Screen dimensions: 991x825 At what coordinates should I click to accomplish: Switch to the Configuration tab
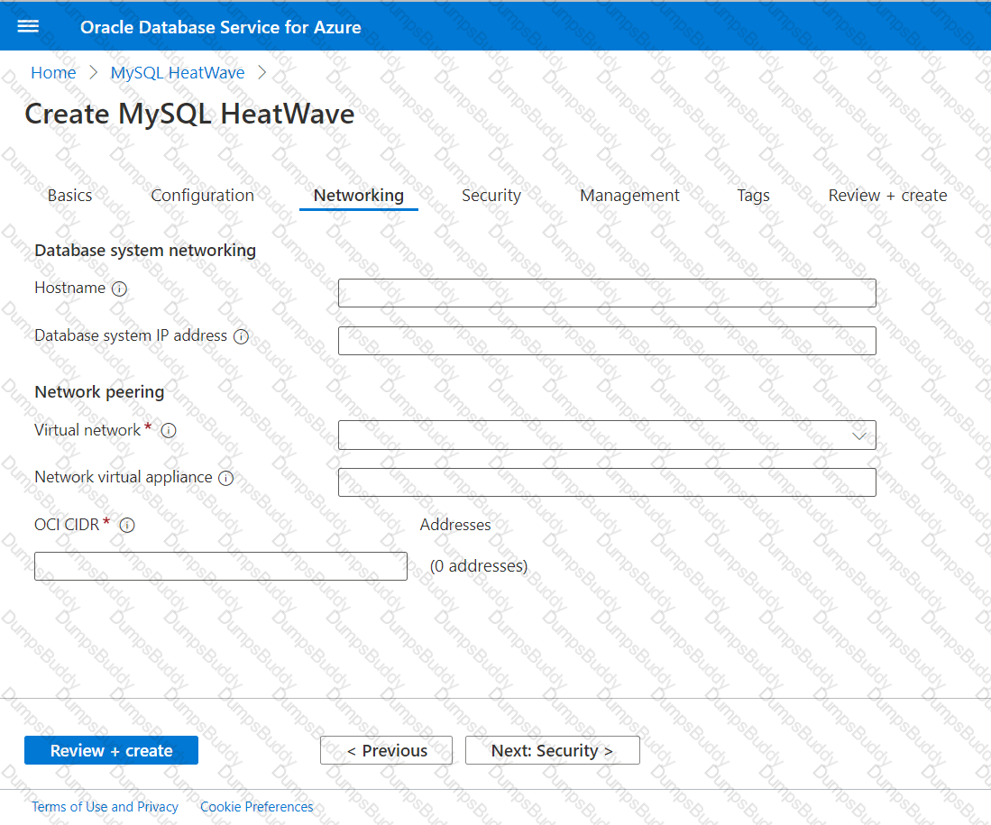click(x=202, y=196)
